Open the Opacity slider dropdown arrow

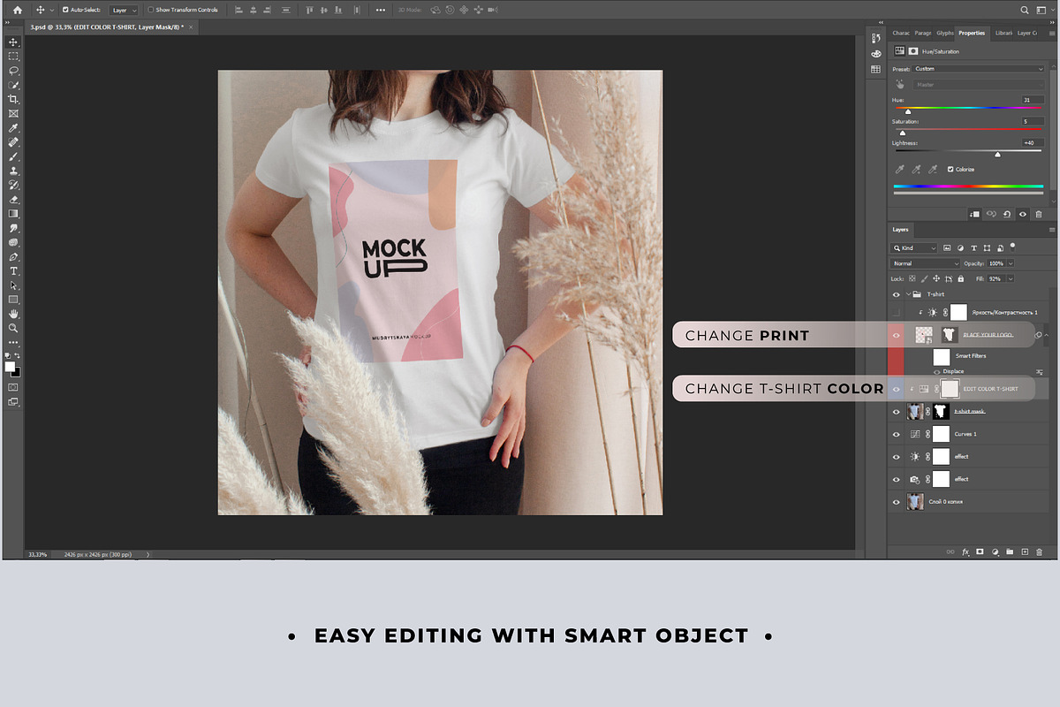click(1011, 263)
